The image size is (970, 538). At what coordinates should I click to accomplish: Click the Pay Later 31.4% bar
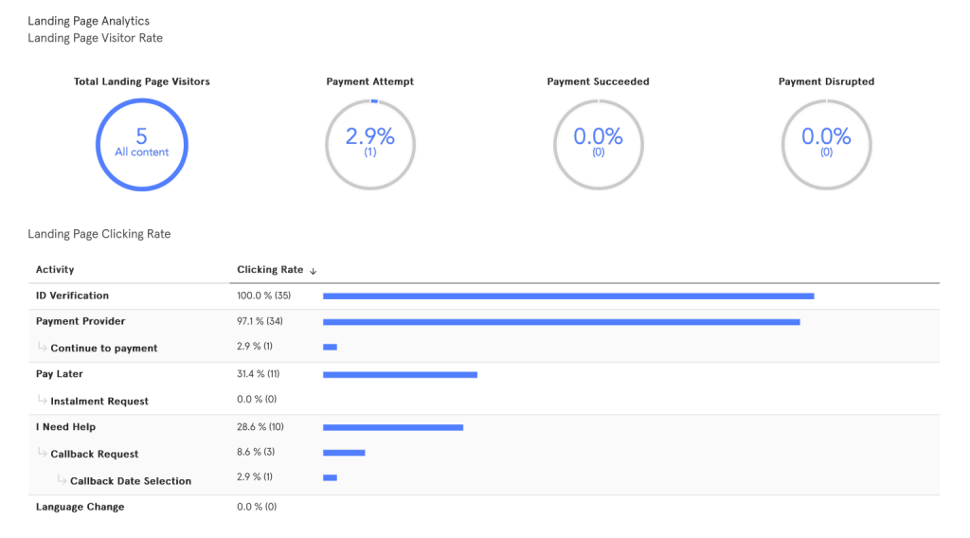coord(401,375)
